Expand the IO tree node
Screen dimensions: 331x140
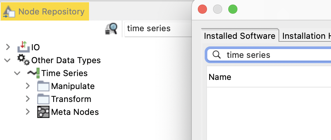(8, 47)
